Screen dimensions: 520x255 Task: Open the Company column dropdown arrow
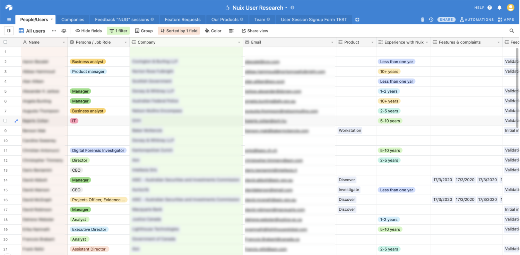(239, 43)
